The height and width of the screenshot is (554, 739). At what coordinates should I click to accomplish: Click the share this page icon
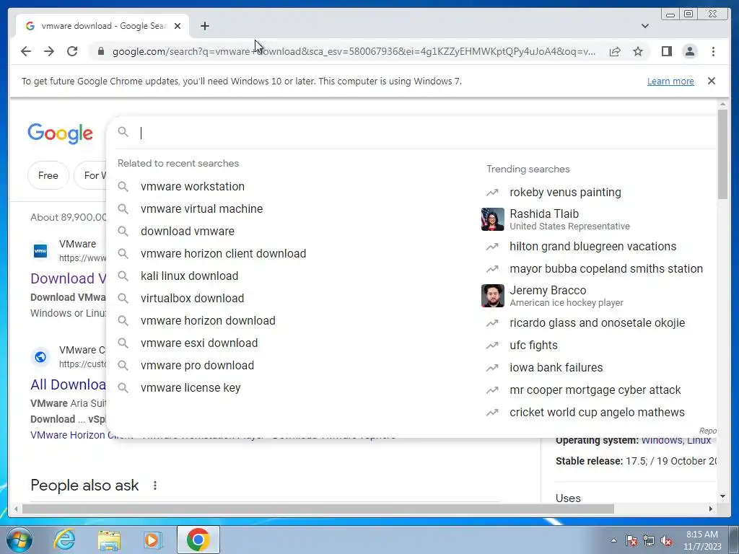click(615, 51)
